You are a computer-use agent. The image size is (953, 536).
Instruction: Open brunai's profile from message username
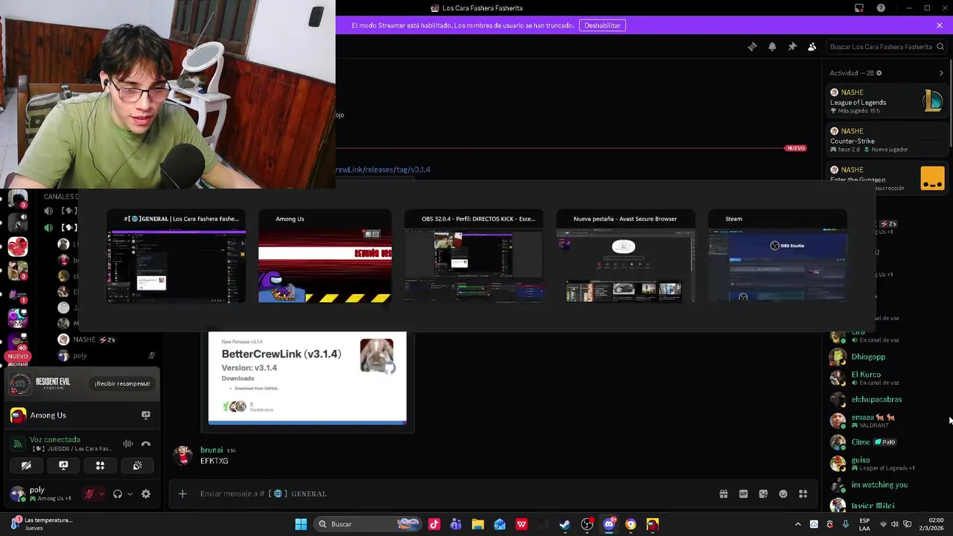coord(211,450)
